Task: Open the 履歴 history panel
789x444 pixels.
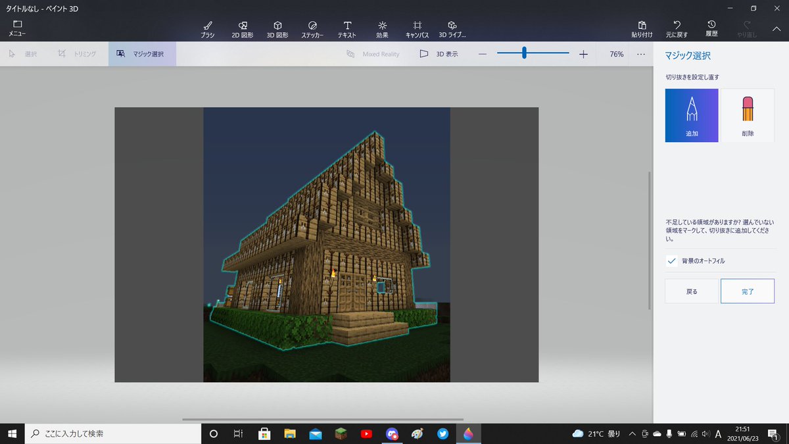Action: [711, 29]
